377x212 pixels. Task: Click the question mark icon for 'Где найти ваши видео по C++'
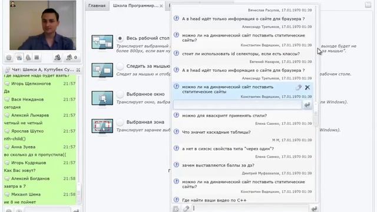pos(176,200)
